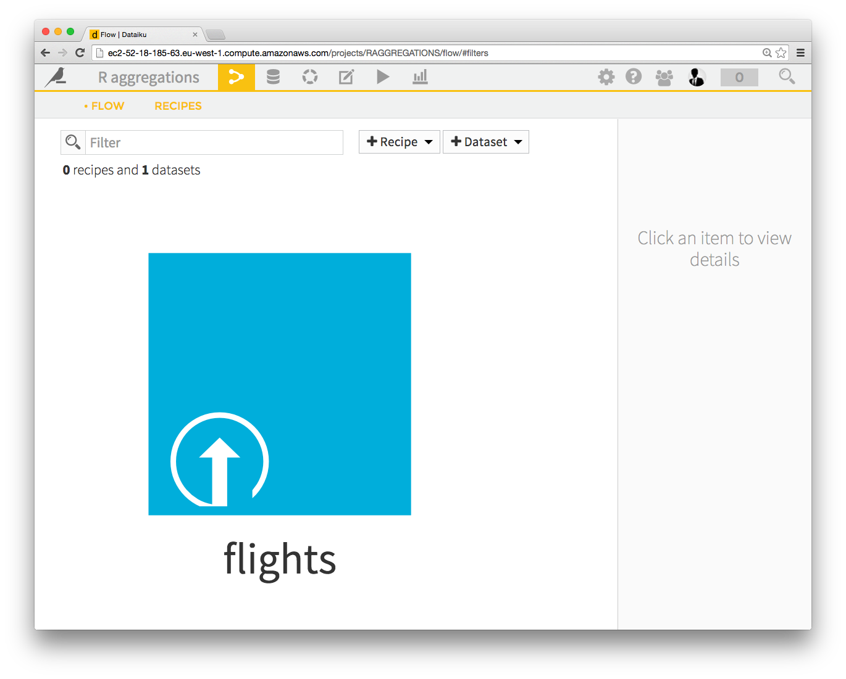Select the flights dataset tile
The height and width of the screenshot is (679, 846).
click(280, 384)
